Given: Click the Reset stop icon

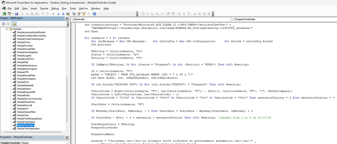Looking at the screenshot, I should pyautogui.click(x=63, y=13).
